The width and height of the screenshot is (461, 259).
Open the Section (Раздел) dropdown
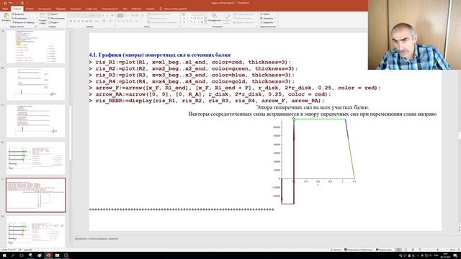[54, 22]
